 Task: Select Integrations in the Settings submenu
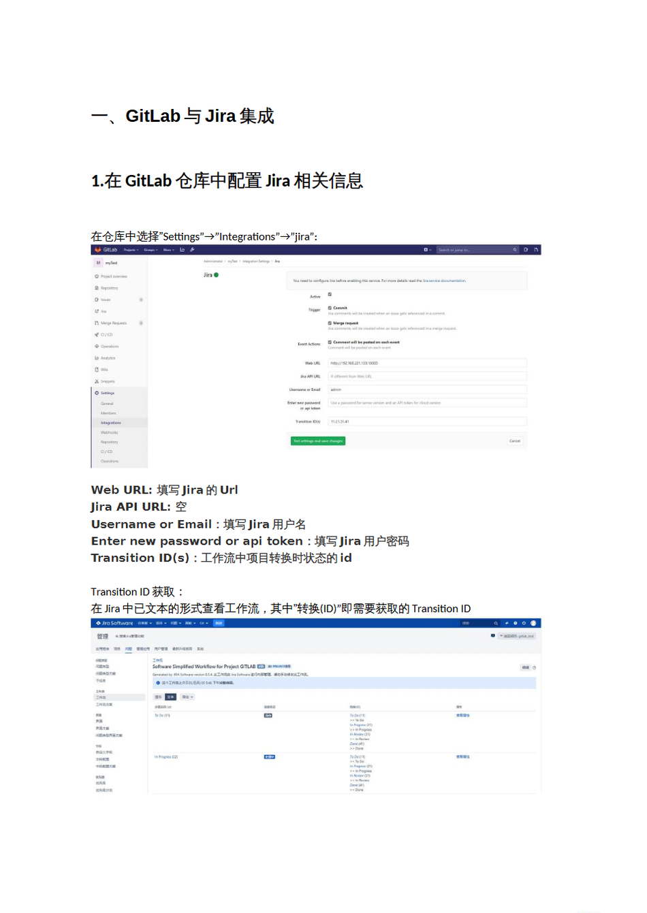click(111, 423)
